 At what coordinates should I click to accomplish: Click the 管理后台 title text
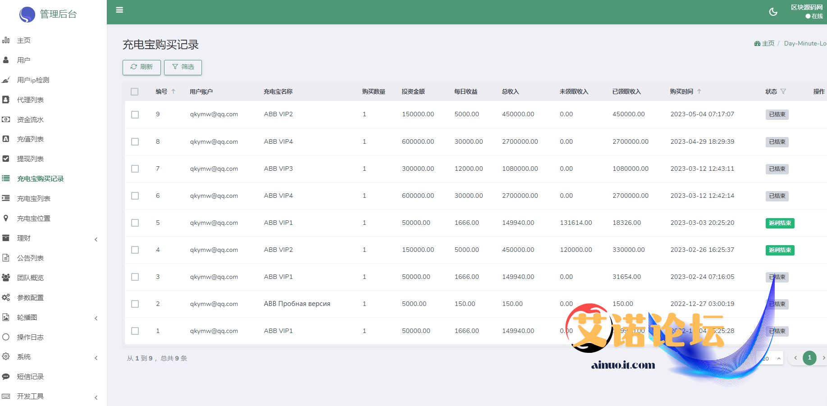(59, 14)
